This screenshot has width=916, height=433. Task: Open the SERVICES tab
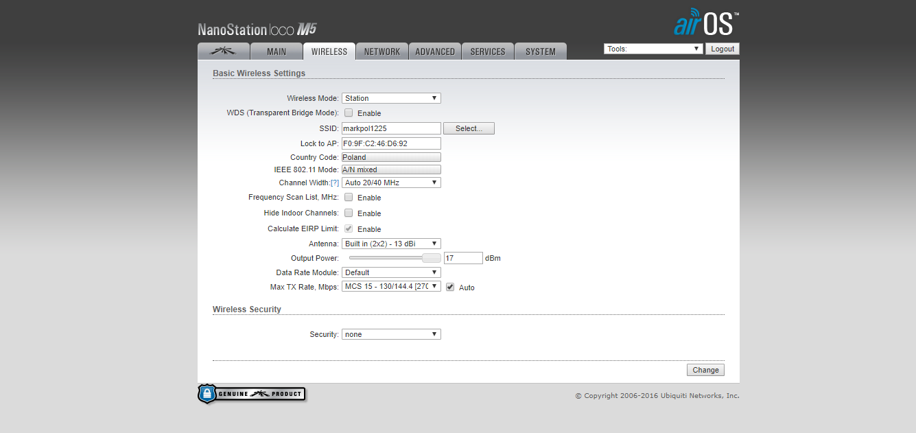pyautogui.click(x=488, y=51)
